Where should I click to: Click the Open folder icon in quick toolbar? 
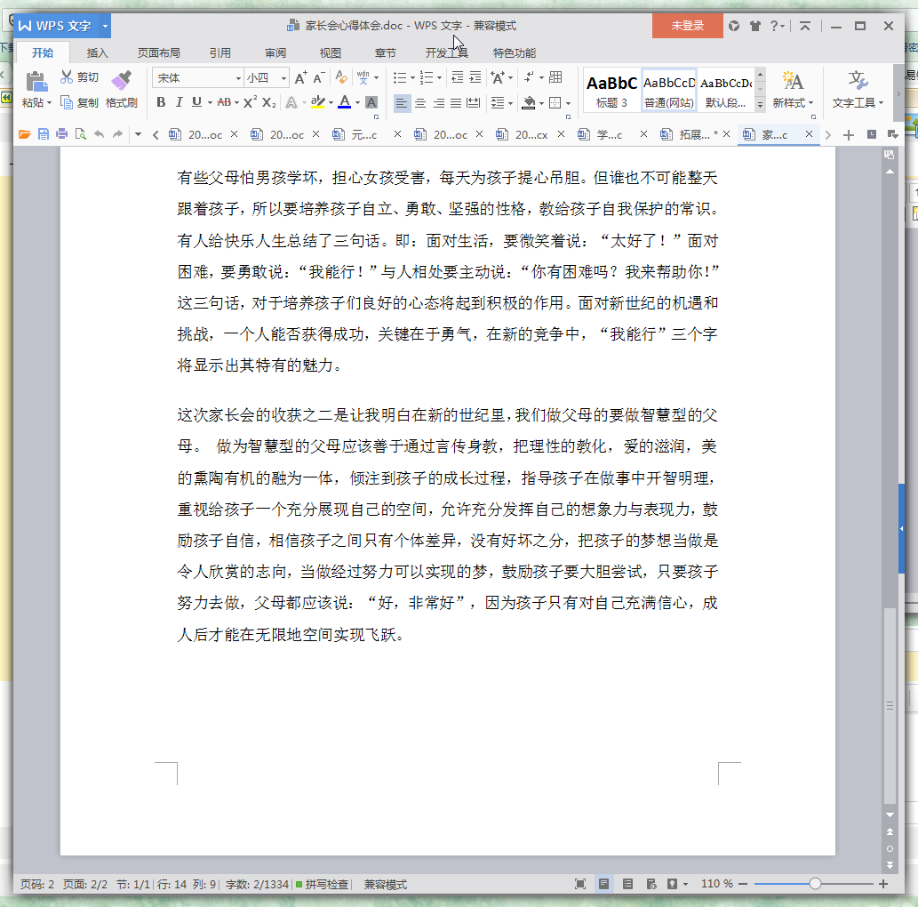point(25,135)
